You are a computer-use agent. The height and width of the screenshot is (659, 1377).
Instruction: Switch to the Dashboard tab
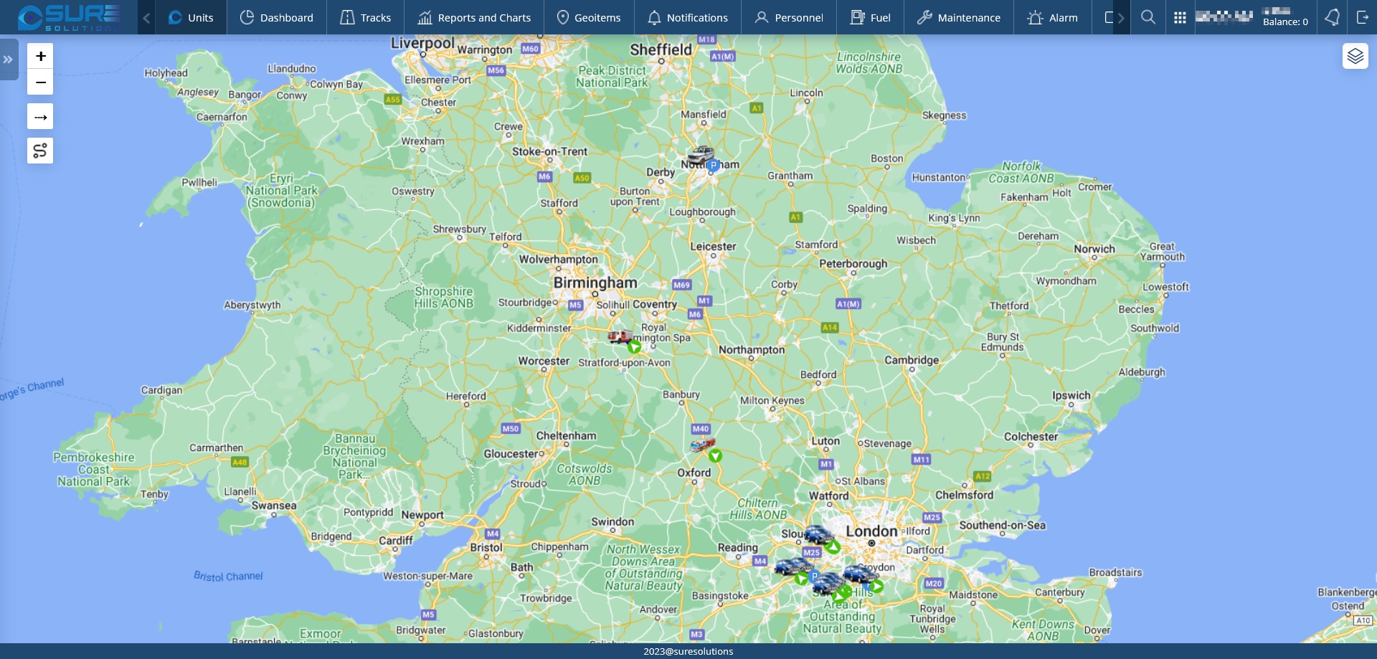277,17
